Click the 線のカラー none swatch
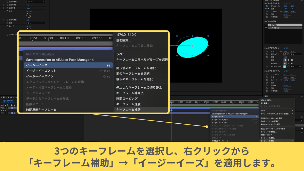This screenshot has width=304, height=171. pyautogui.click(x=284, y=54)
